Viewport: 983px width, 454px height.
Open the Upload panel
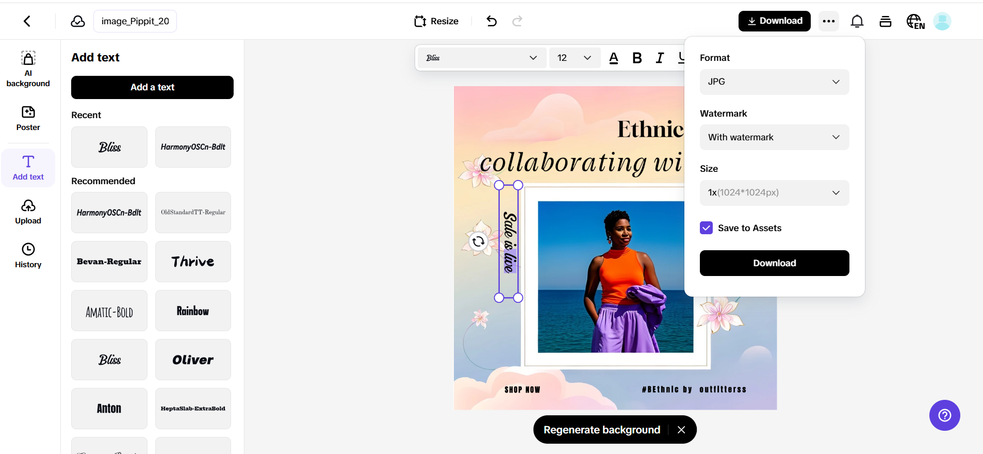pos(28,212)
